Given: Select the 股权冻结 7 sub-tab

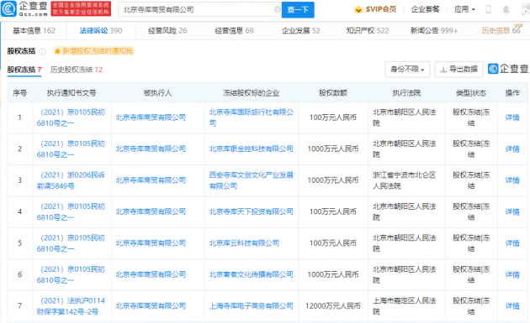Looking at the screenshot, I should tap(24, 70).
